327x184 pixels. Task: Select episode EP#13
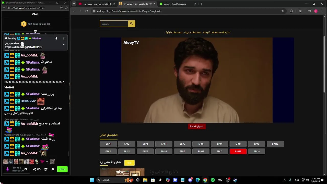coord(145,152)
